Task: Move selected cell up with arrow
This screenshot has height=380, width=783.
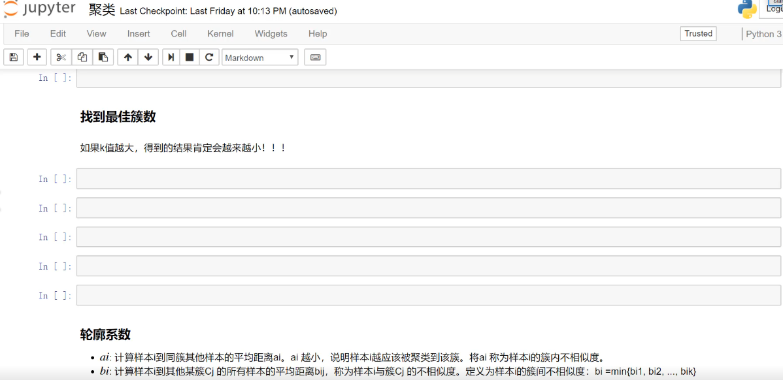Action: tap(128, 57)
